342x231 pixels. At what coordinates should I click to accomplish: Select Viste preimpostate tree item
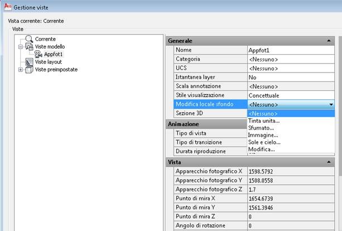point(56,70)
